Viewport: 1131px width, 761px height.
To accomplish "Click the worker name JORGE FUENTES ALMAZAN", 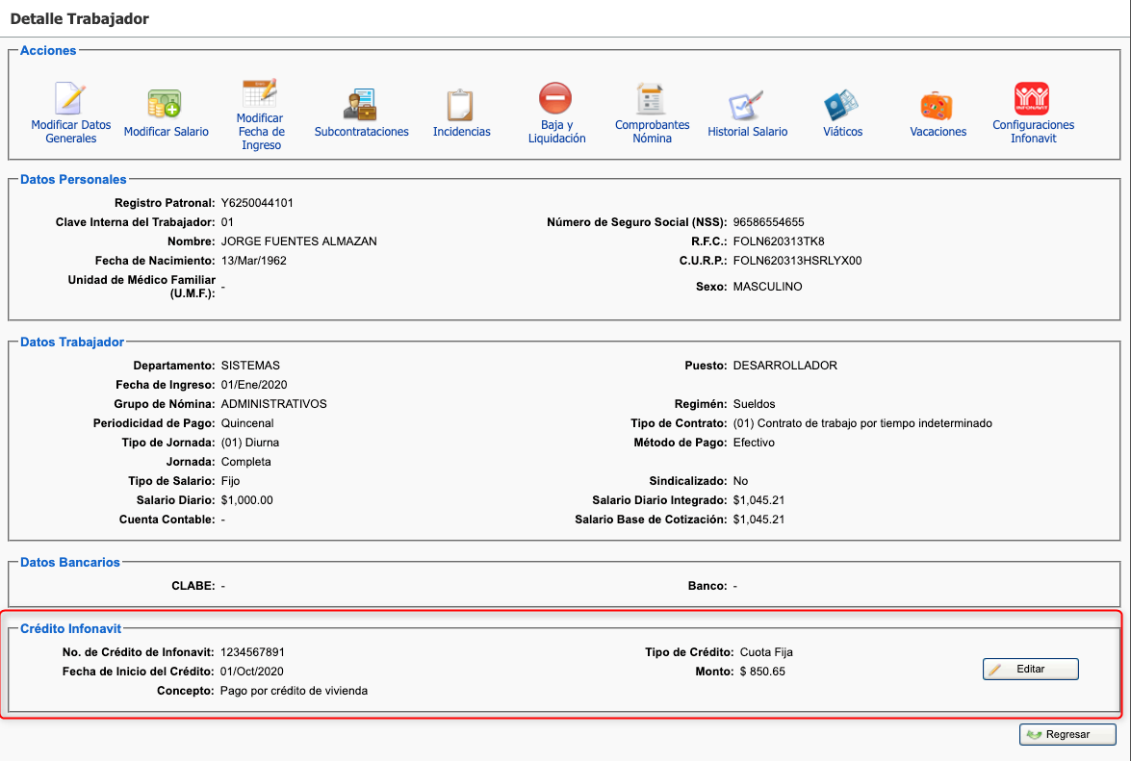I will point(298,241).
